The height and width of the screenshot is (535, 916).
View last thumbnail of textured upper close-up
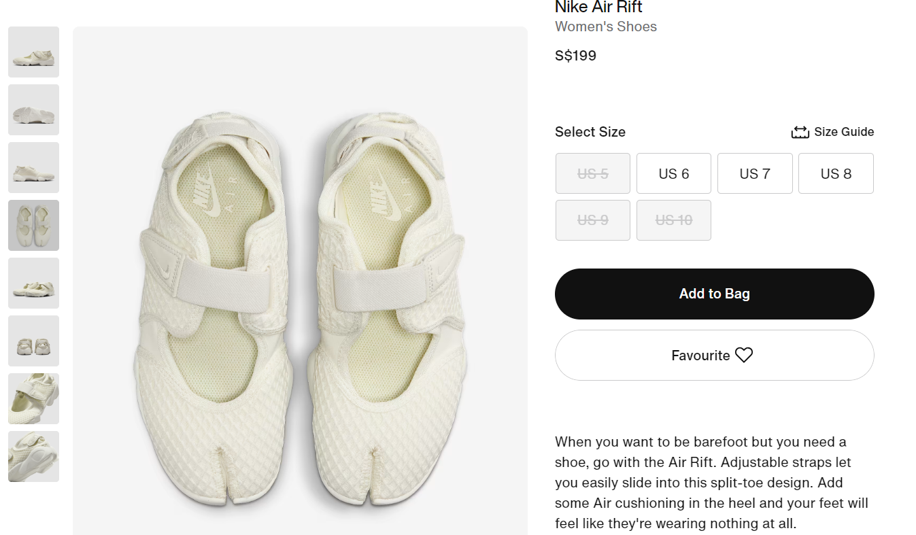point(33,456)
